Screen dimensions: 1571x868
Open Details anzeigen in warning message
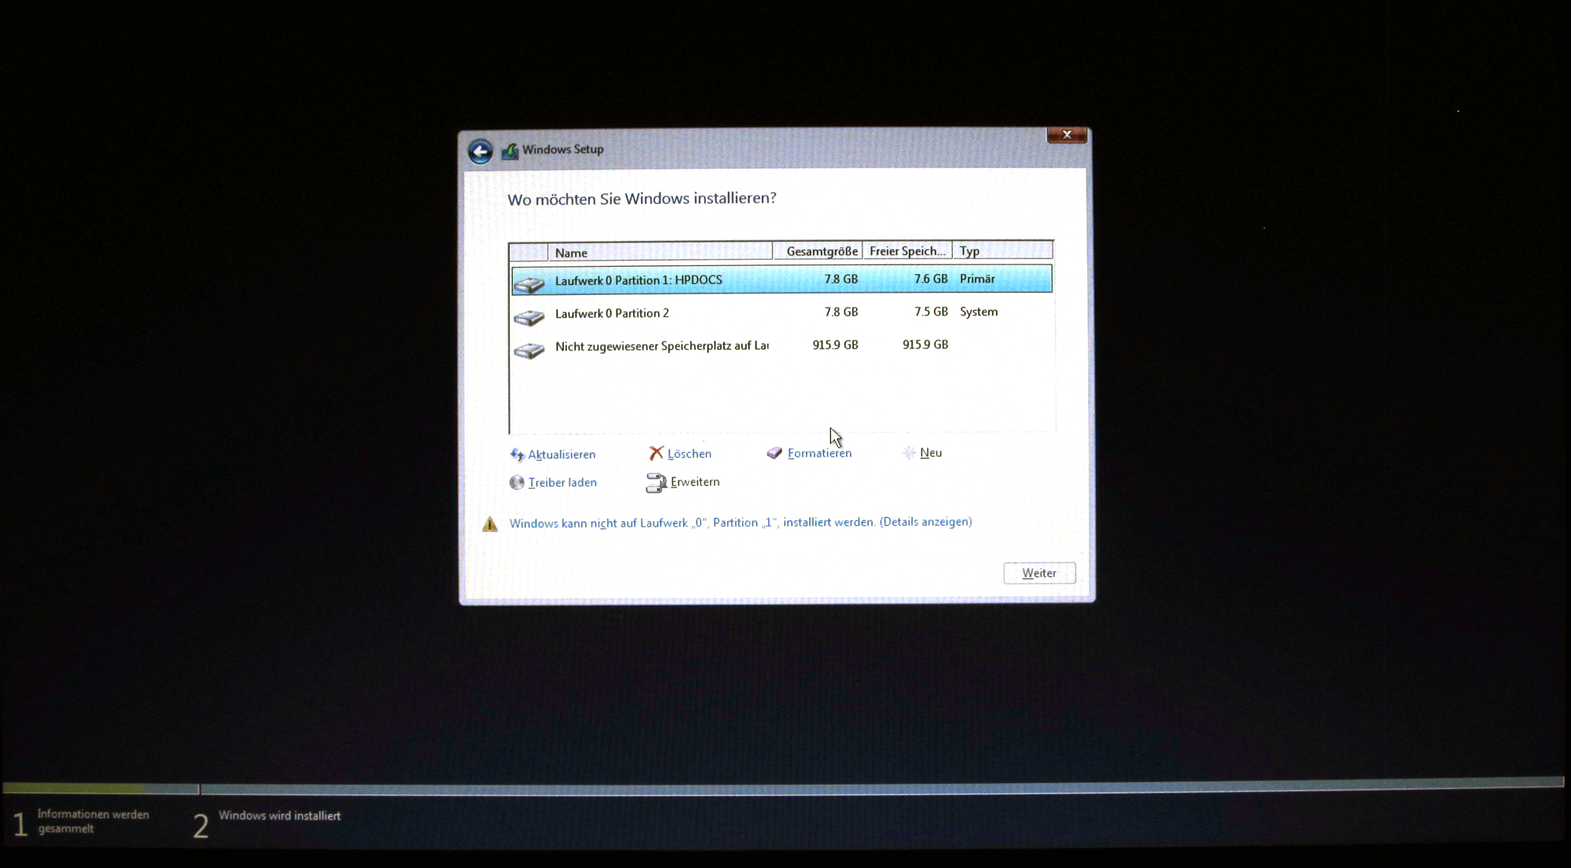click(x=926, y=522)
